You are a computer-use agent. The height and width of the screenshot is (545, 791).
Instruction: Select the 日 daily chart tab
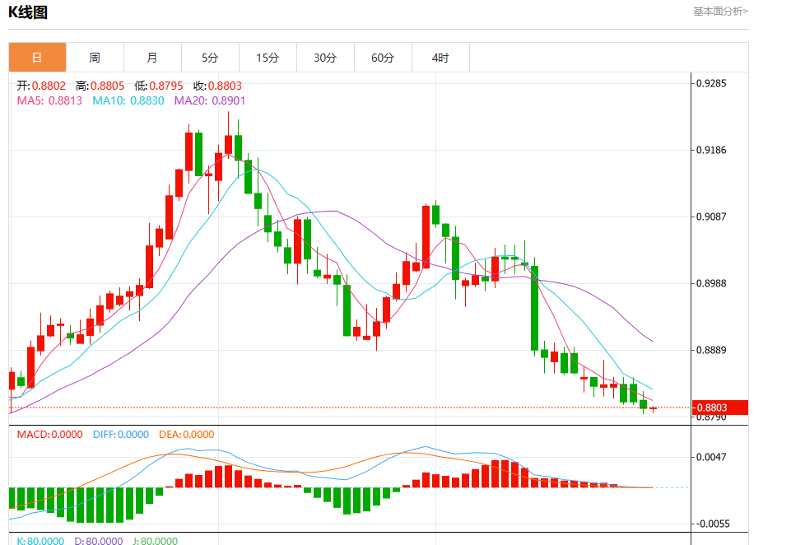pyautogui.click(x=37, y=58)
